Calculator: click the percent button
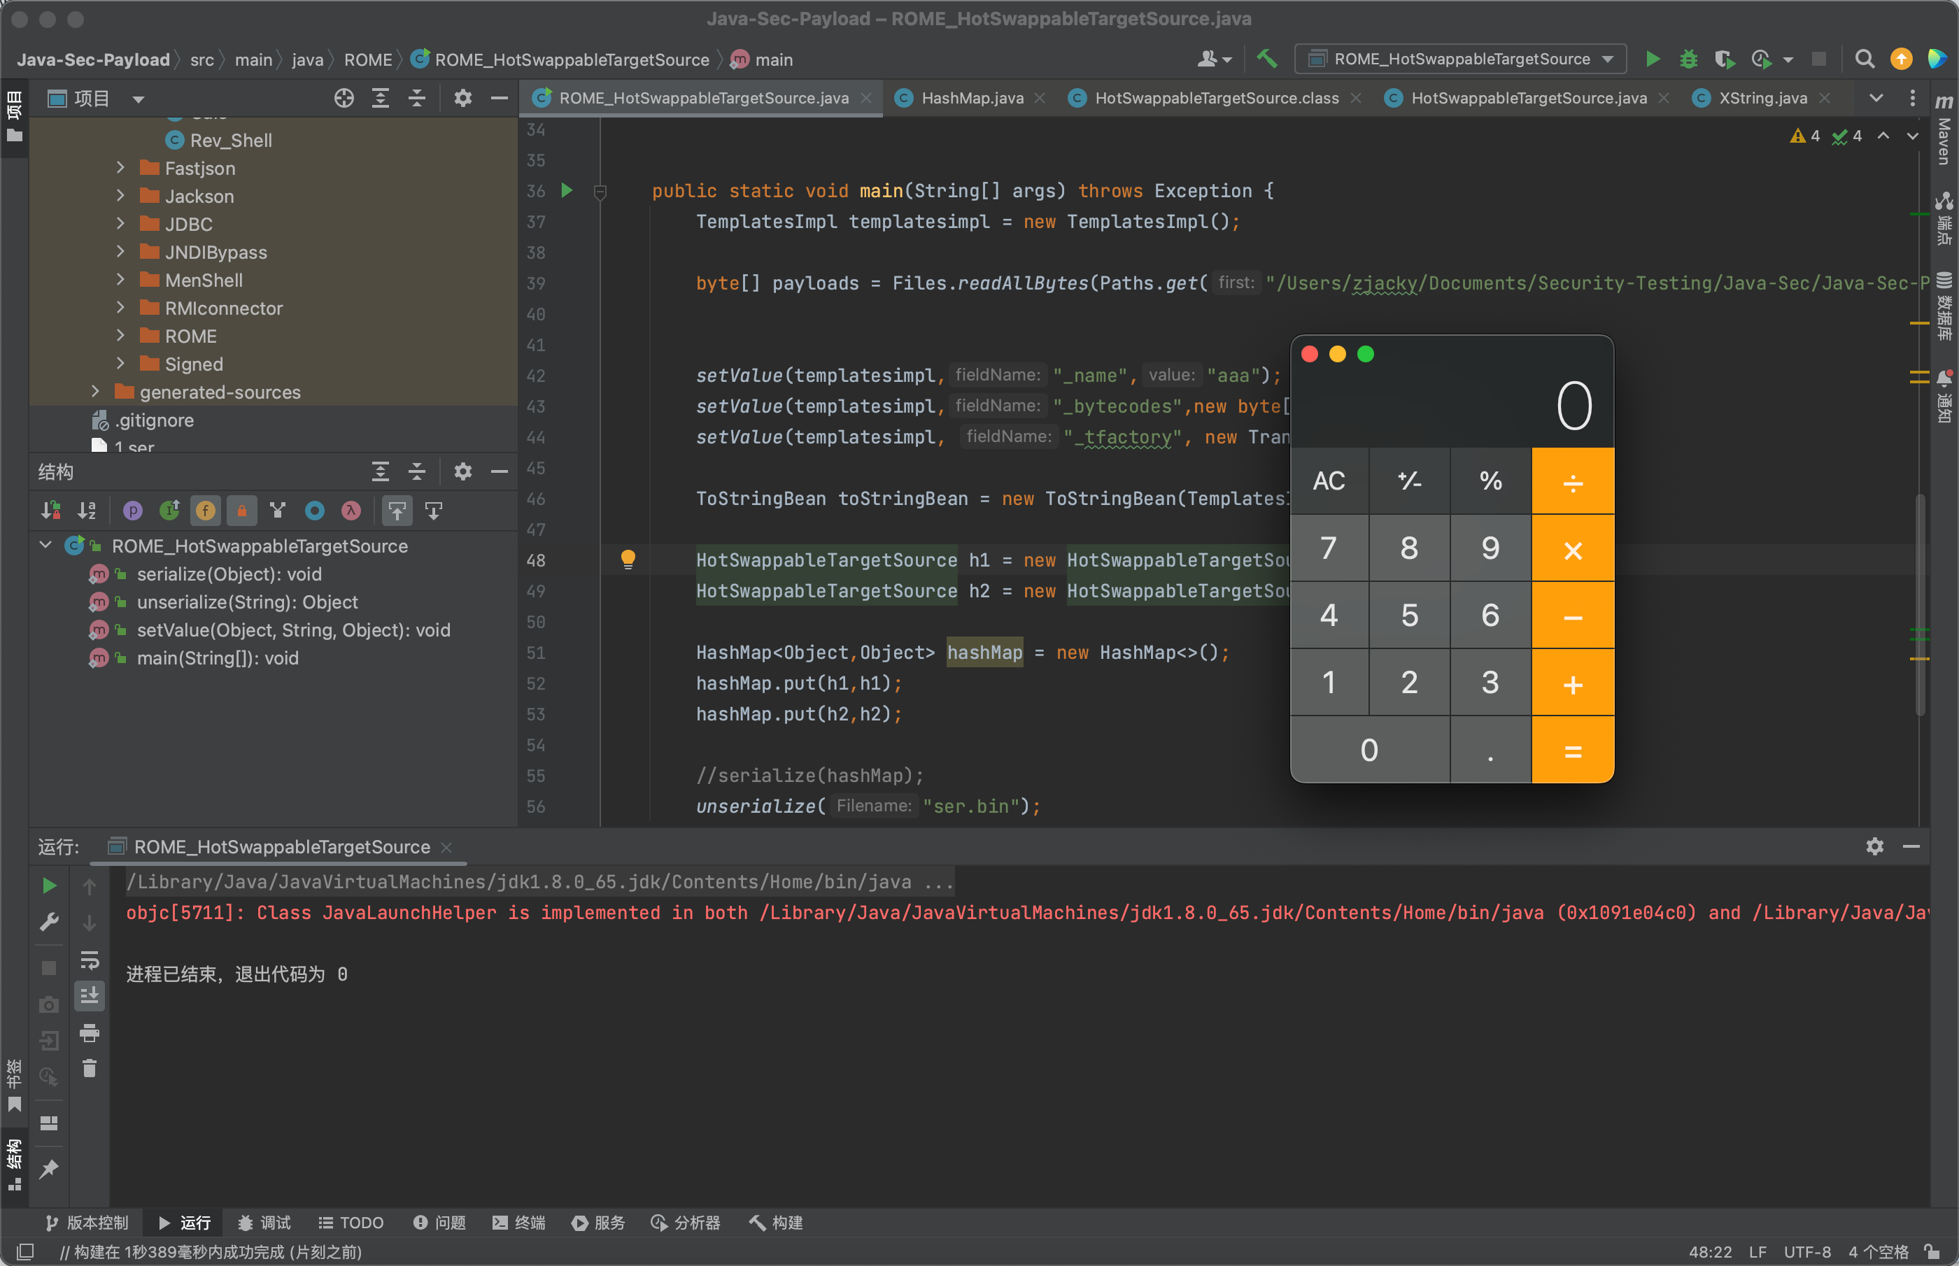Screen dimensions: 1959x1266 pyautogui.click(x=1490, y=481)
